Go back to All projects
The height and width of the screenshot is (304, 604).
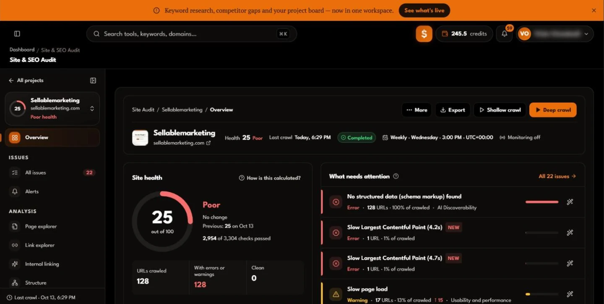coord(26,80)
